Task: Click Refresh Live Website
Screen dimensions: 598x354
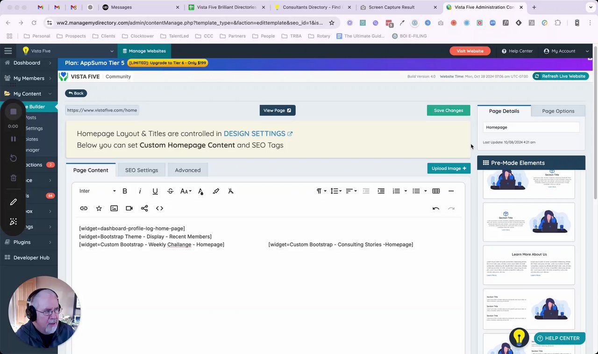Action: (560, 76)
